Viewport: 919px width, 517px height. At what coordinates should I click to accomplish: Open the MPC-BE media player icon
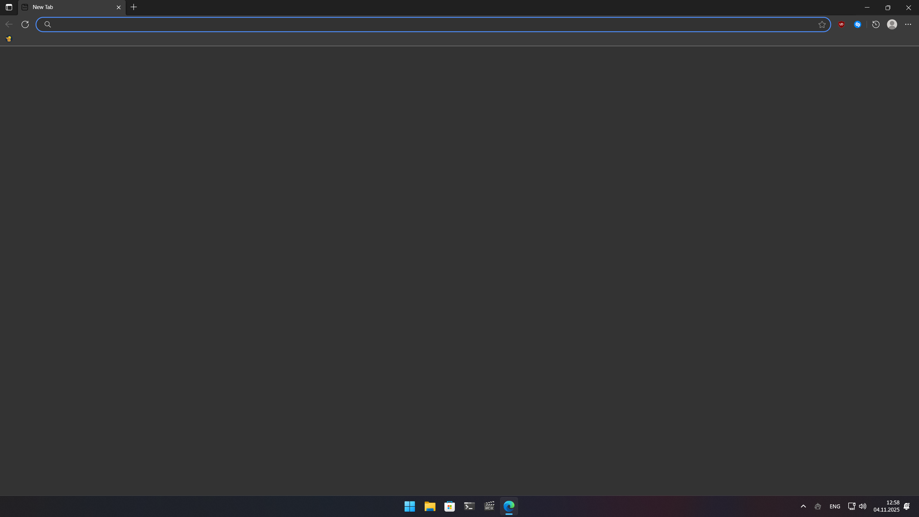(x=489, y=506)
